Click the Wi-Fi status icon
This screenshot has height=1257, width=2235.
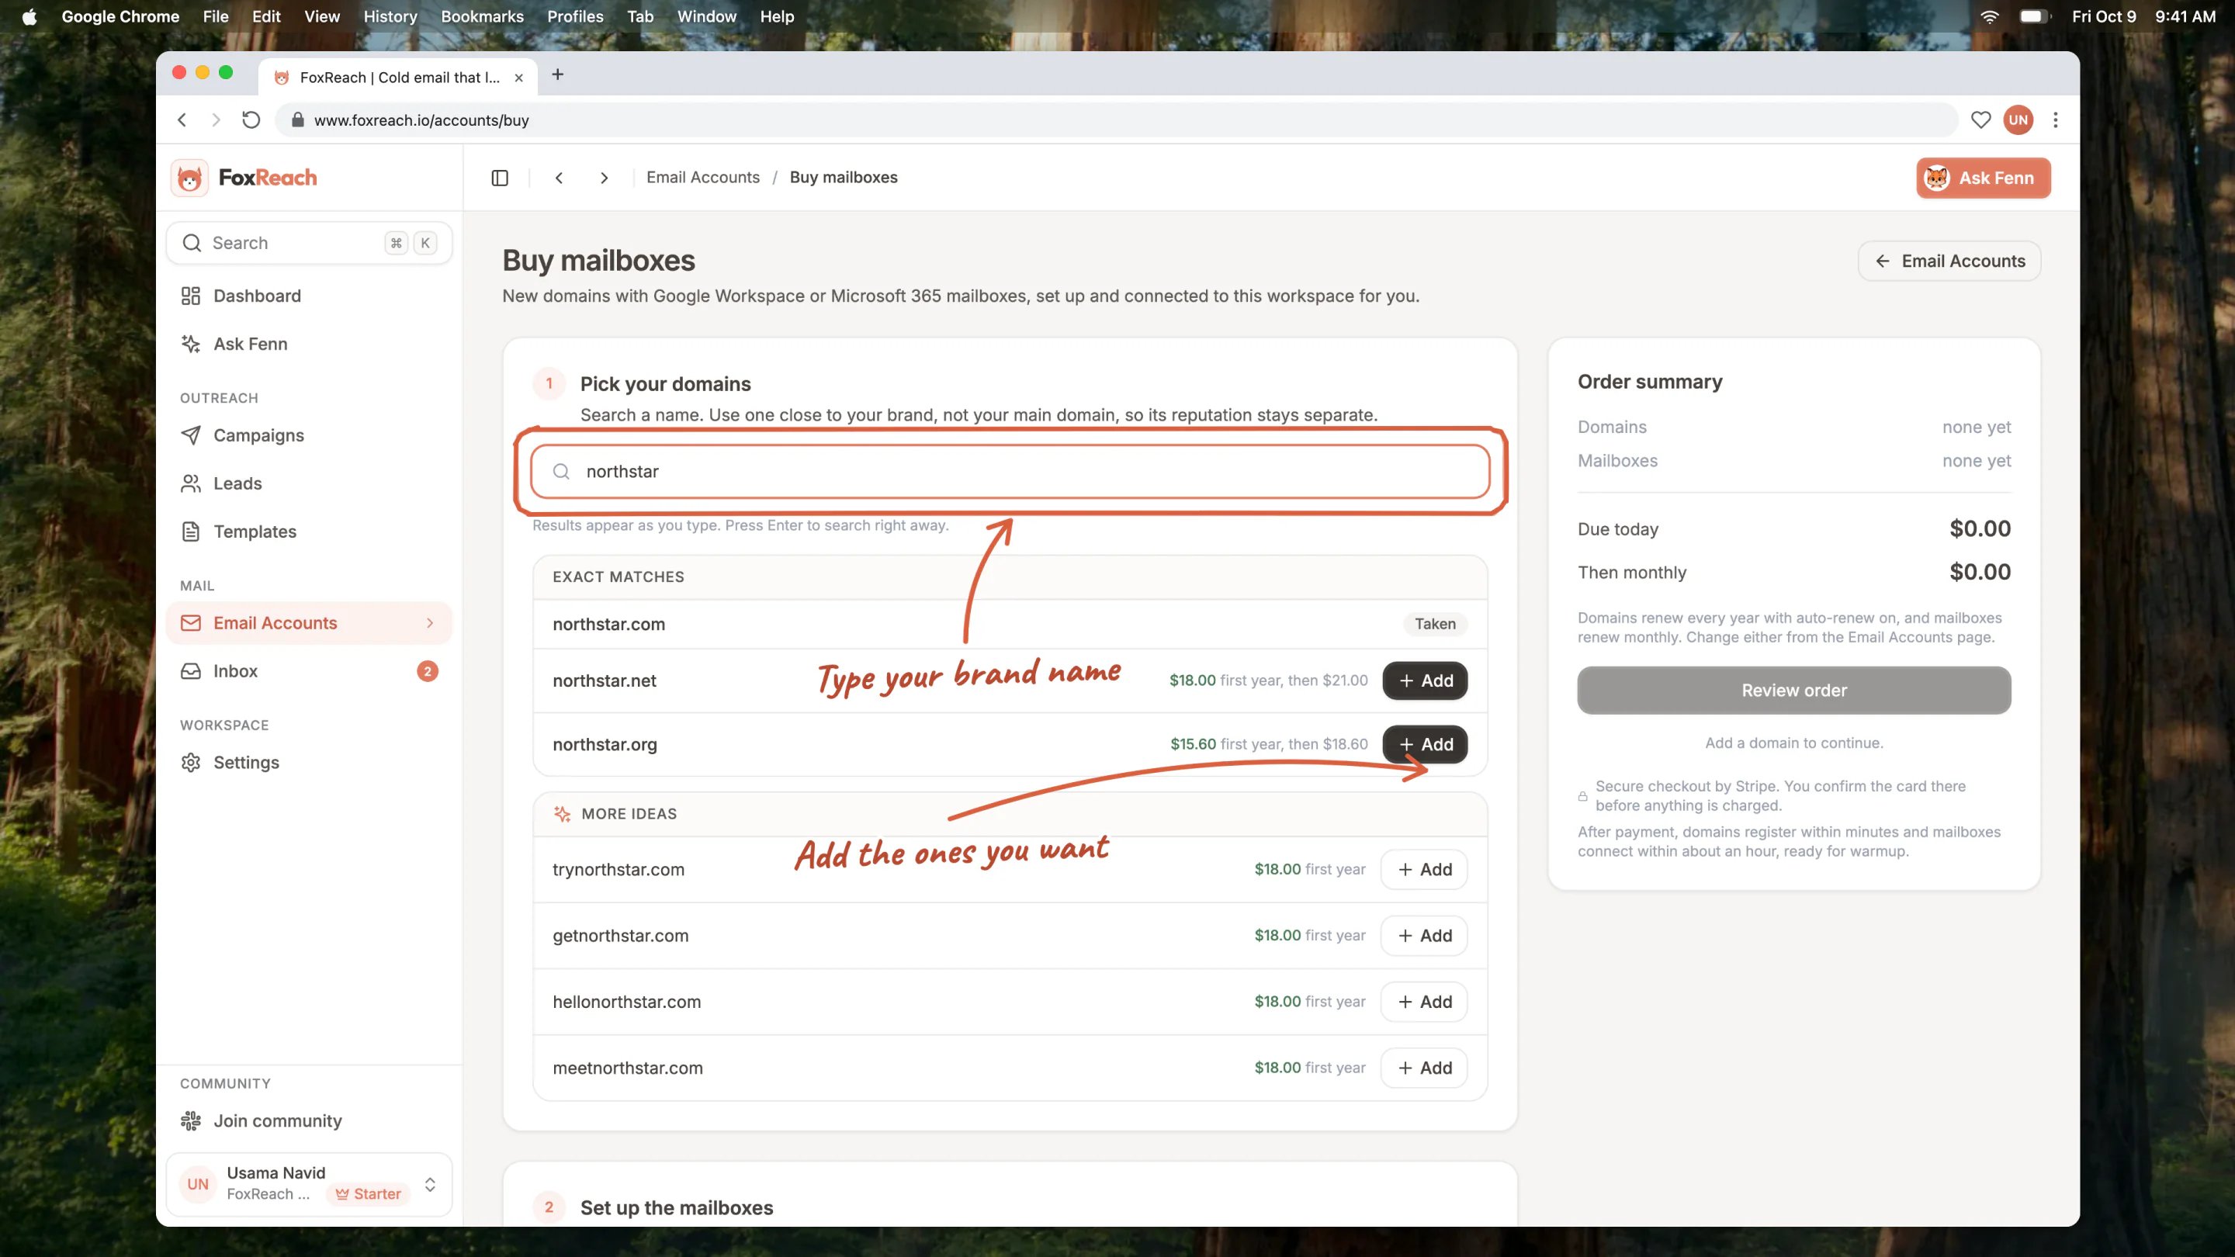click(1990, 16)
